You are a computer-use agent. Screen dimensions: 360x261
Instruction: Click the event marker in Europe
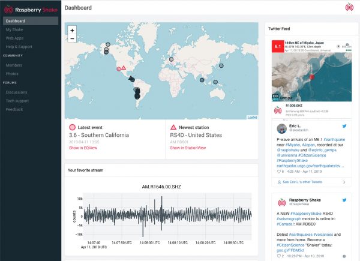coord(171,59)
